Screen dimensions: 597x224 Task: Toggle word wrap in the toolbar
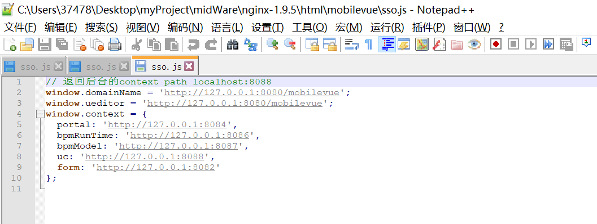click(x=352, y=44)
